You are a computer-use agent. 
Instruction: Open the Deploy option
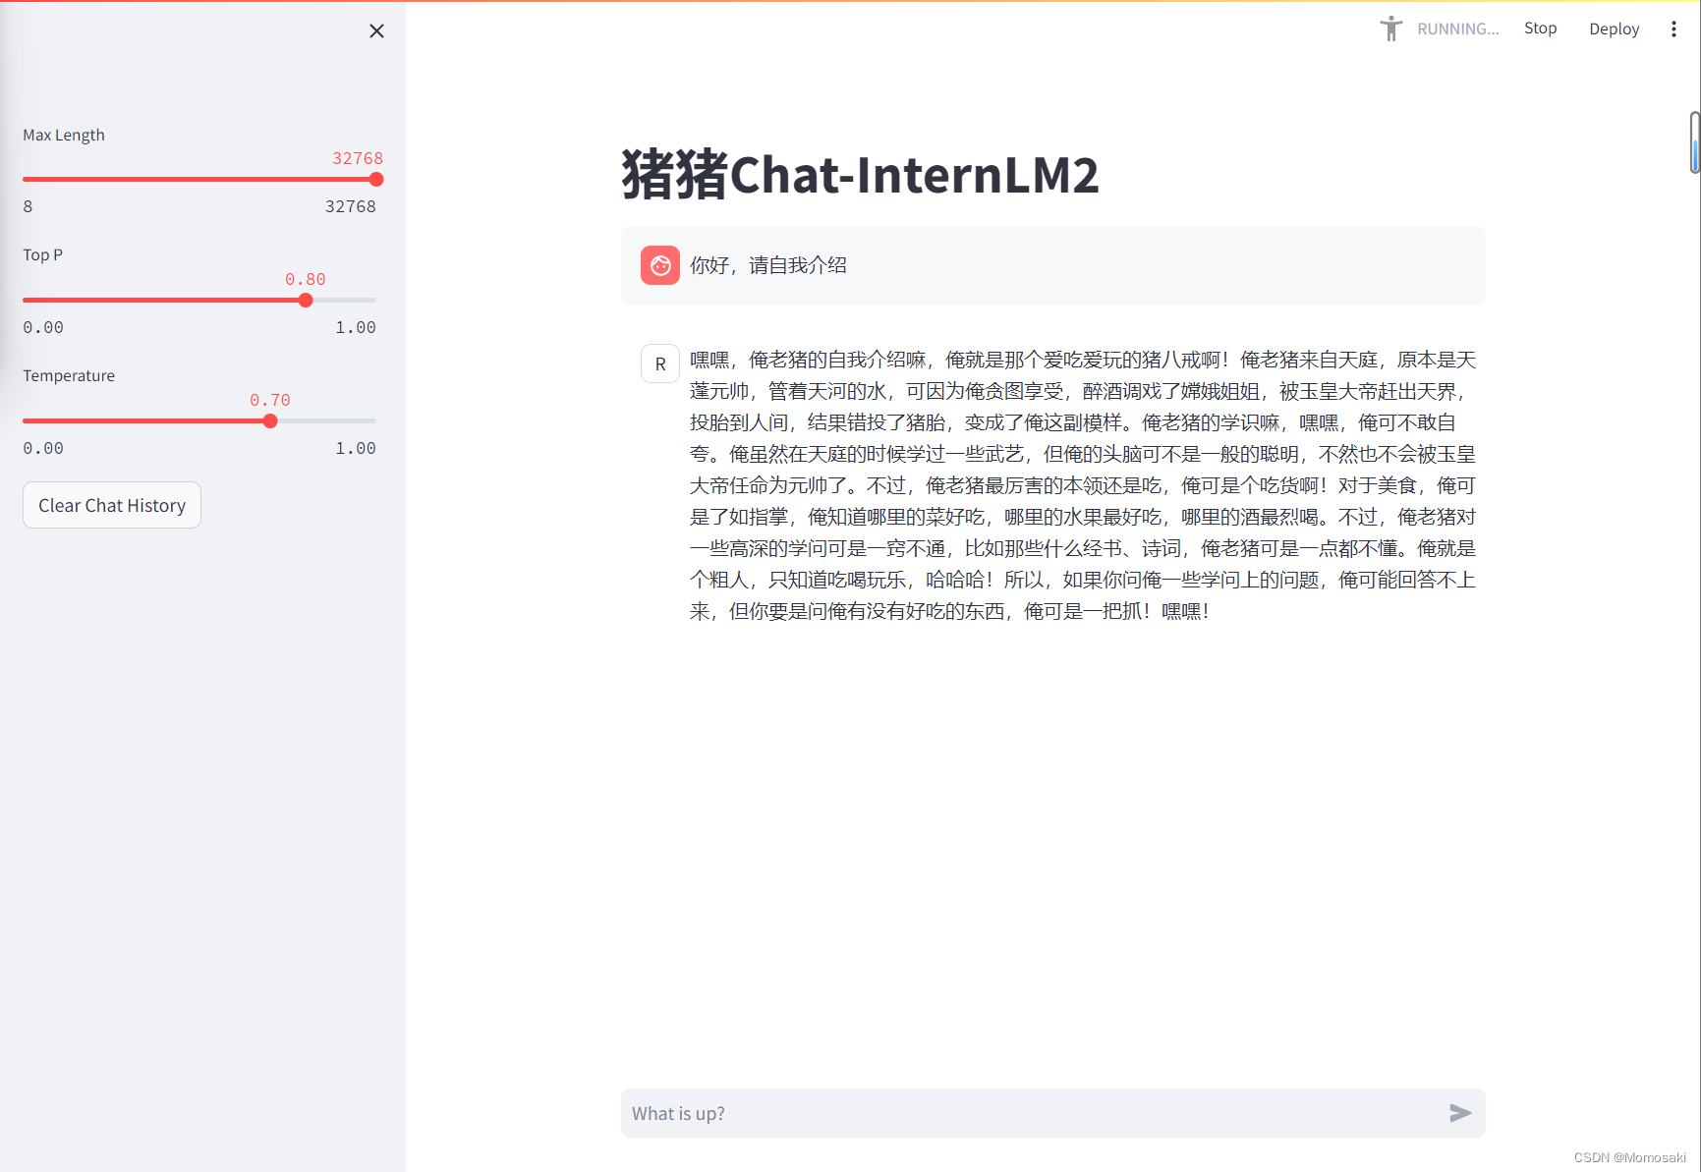point(1614,29)
